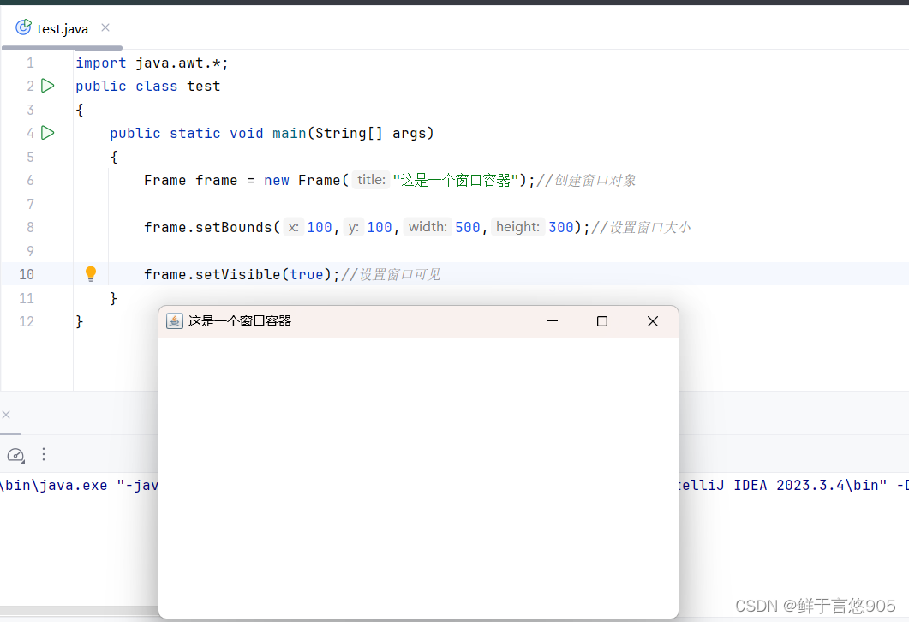
Task: Click the new keyword on line 6
Action: click(x=277, y=180)
